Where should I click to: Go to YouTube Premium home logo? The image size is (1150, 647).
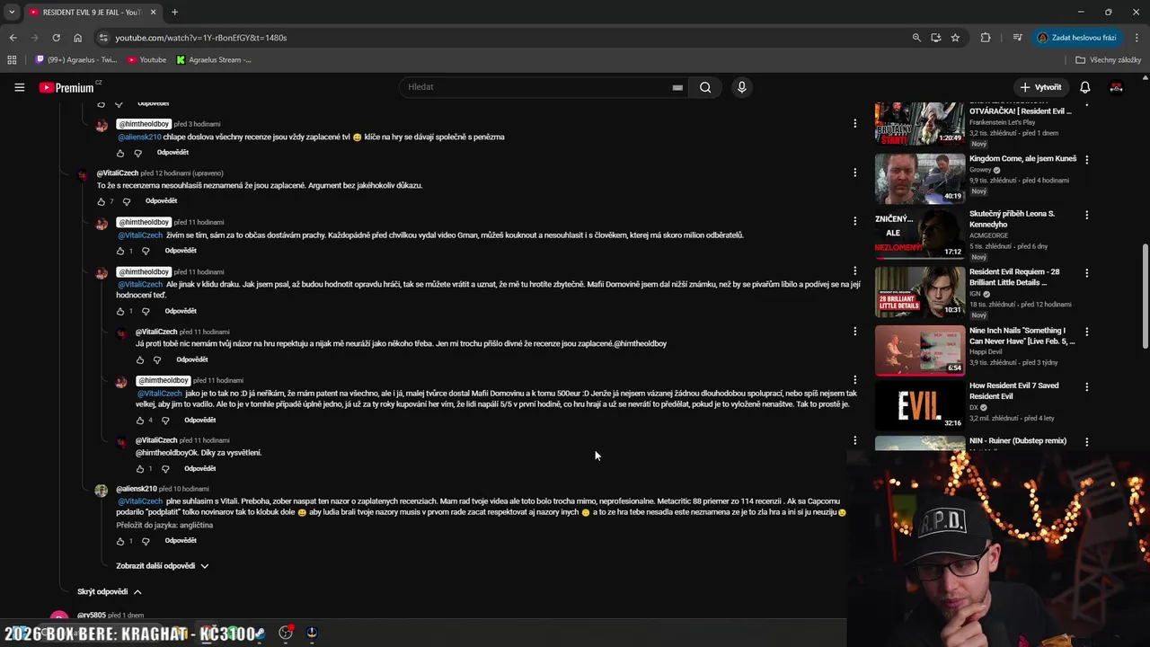pos(67,87)
